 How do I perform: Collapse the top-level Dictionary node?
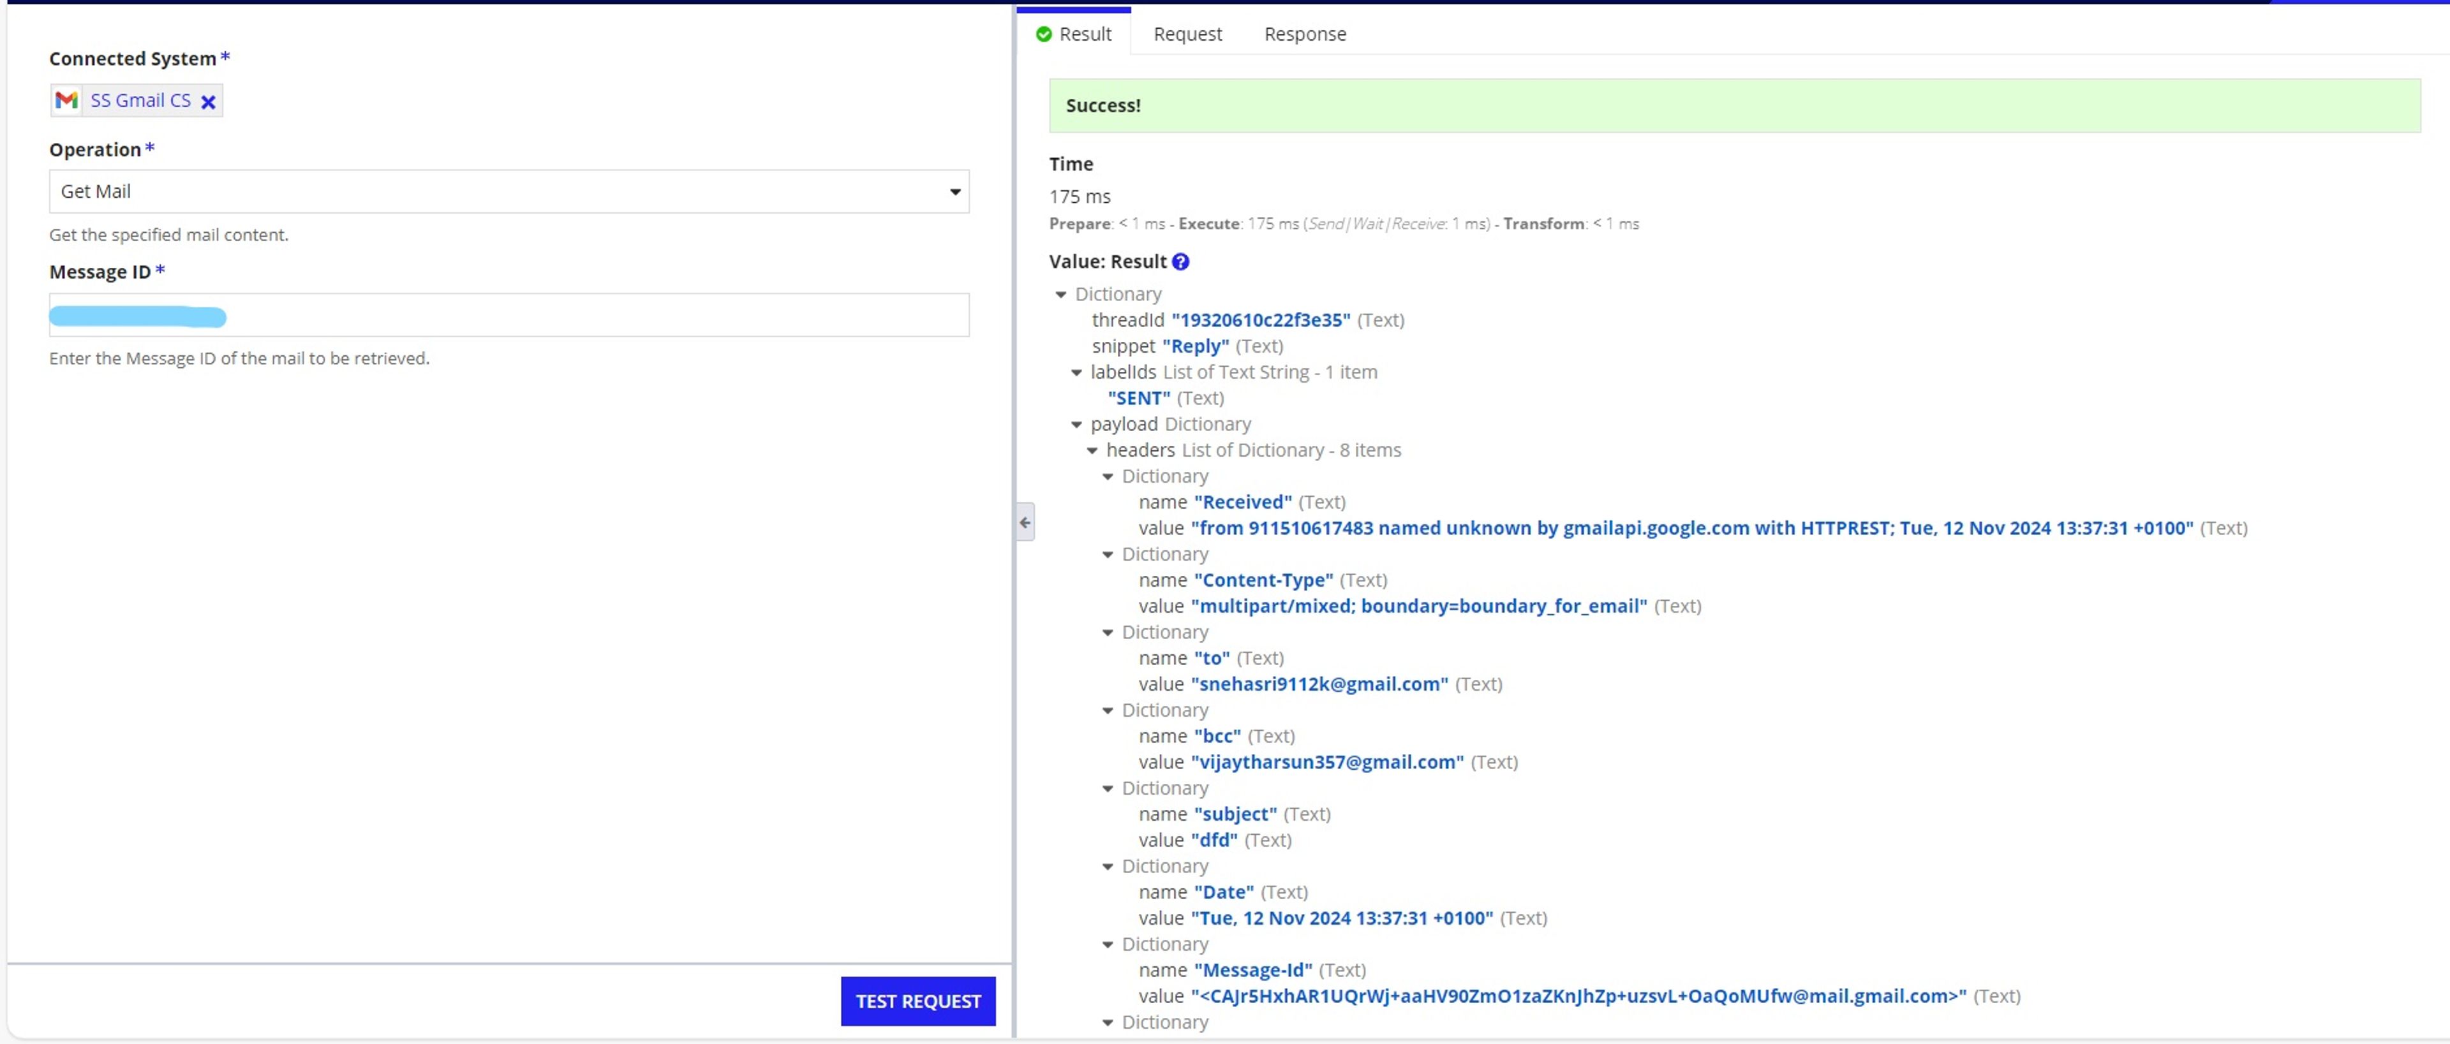pos(1060,295)
